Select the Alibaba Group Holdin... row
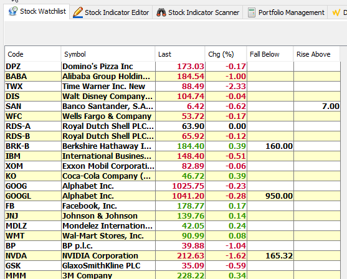Image resolution: width=347 pixels, height=279 pixels. click(x=173, y=77)
